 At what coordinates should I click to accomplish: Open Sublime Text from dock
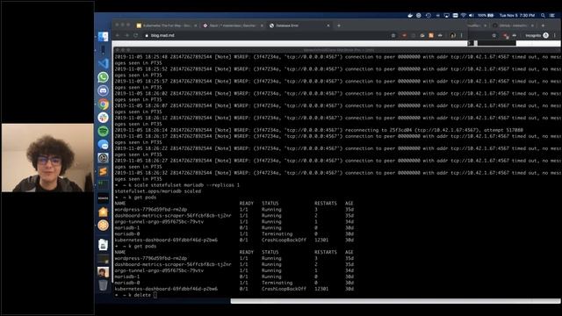point(104,172)
